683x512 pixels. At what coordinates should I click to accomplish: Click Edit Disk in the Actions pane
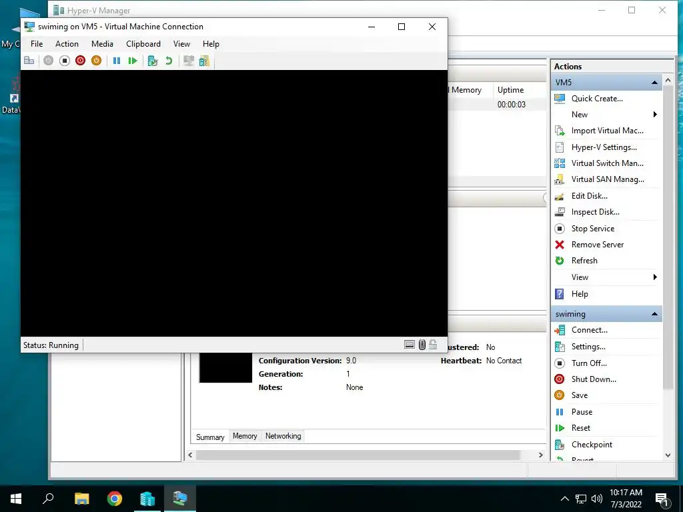(589, 196)
